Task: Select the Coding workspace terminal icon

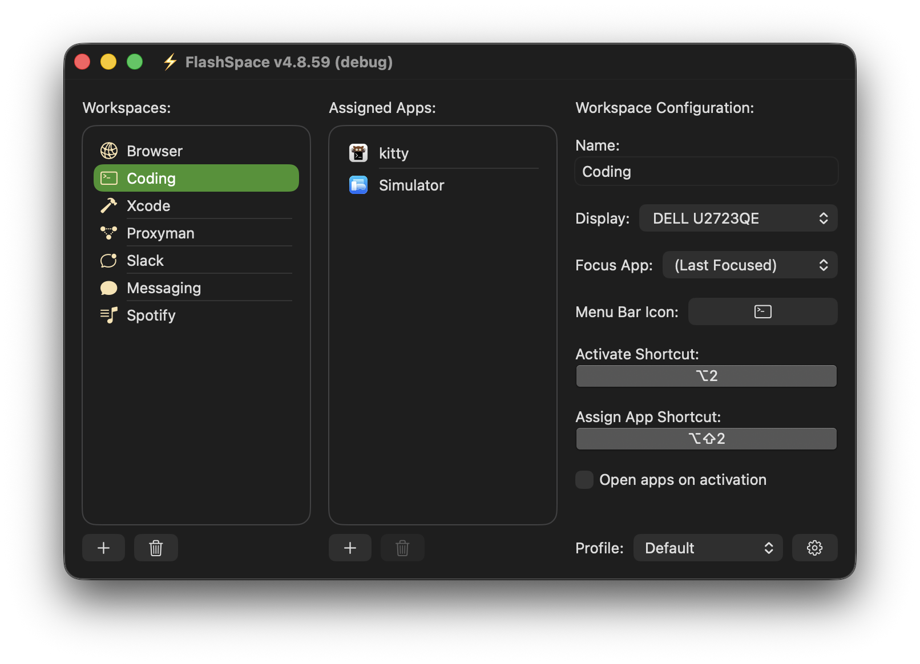Action: pos(108,177)
